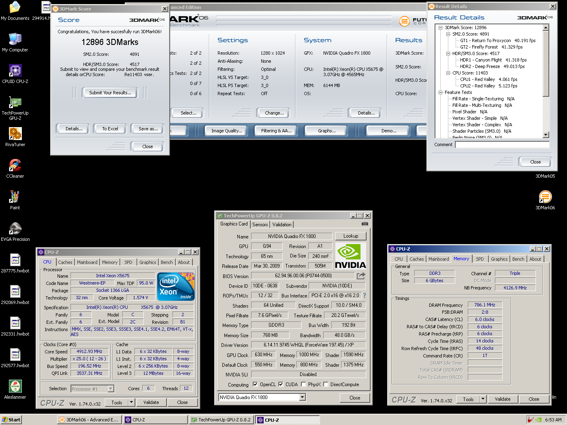Open SPD tab in left CPU-Z
Image resolution: width=567 pixels, height=425 pixels.
click(x=128, y=262)
